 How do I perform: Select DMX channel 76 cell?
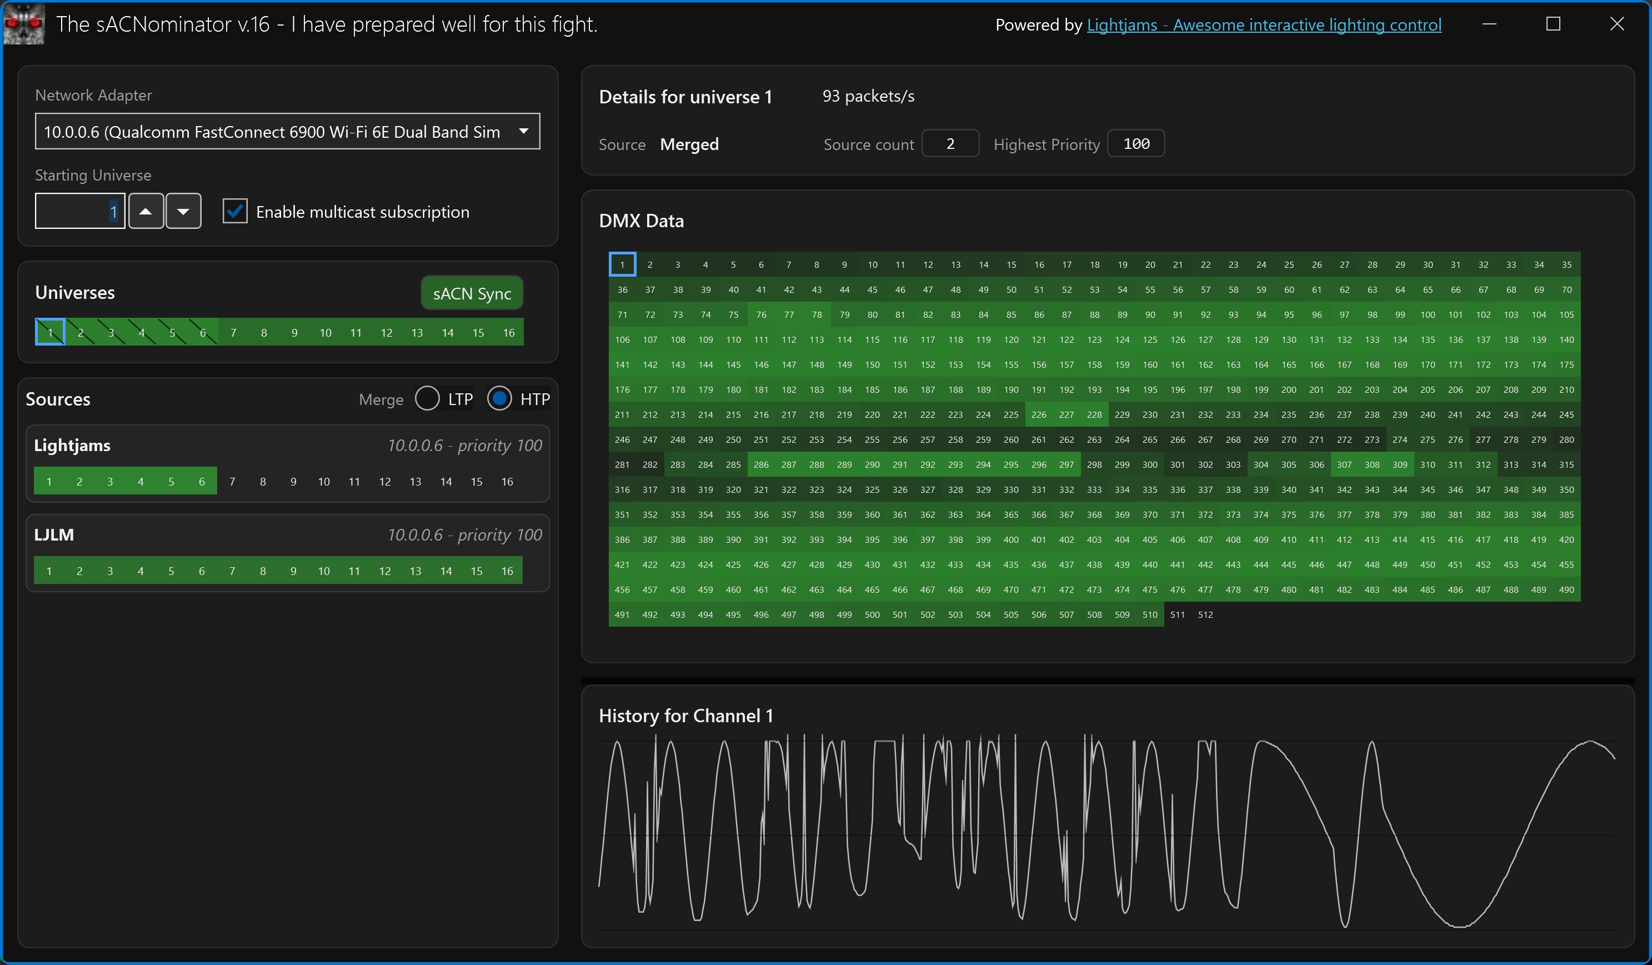click(x=761, y=314)
